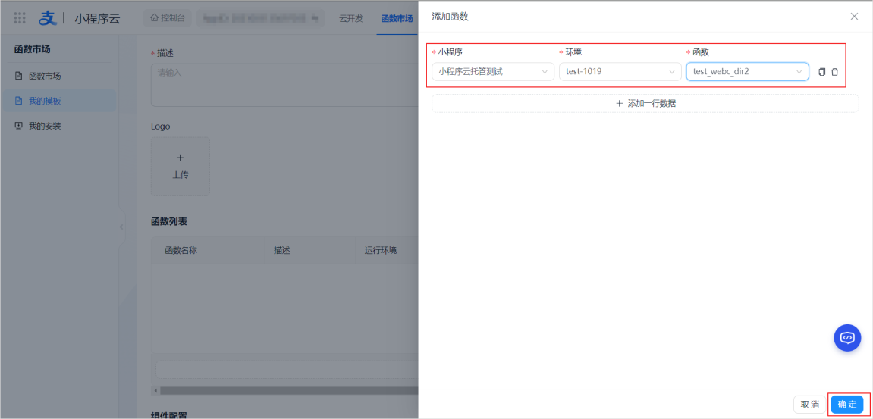This screenshot has height=419, width=873.
Task: Click the Logo 上传 upload box
Action: [181, 166]
